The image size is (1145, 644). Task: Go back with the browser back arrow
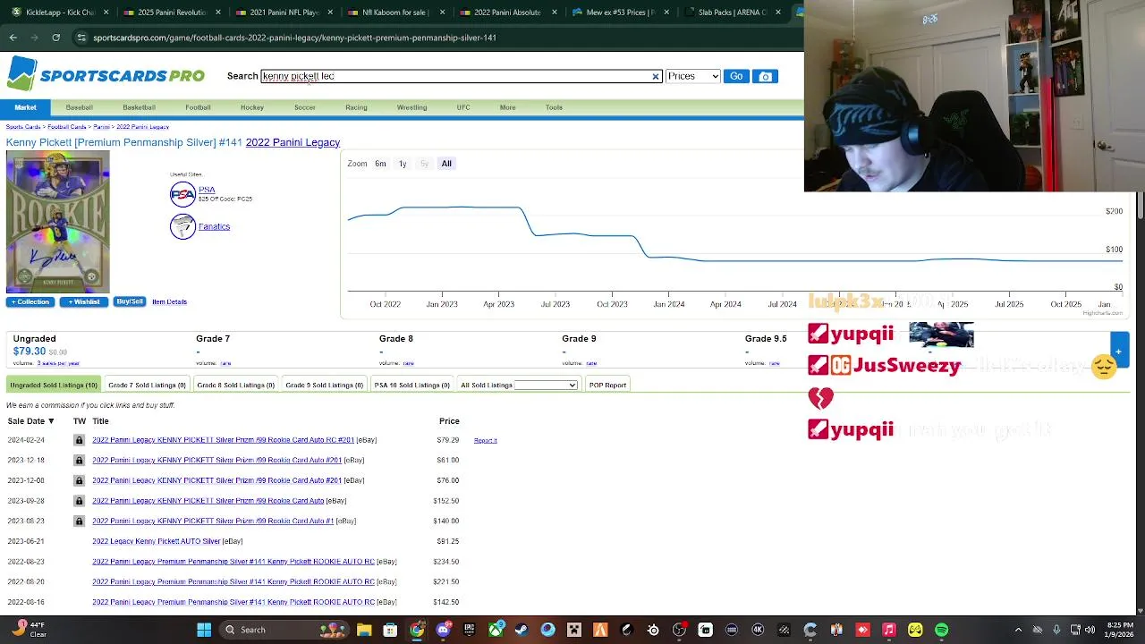tap(13, 38)
